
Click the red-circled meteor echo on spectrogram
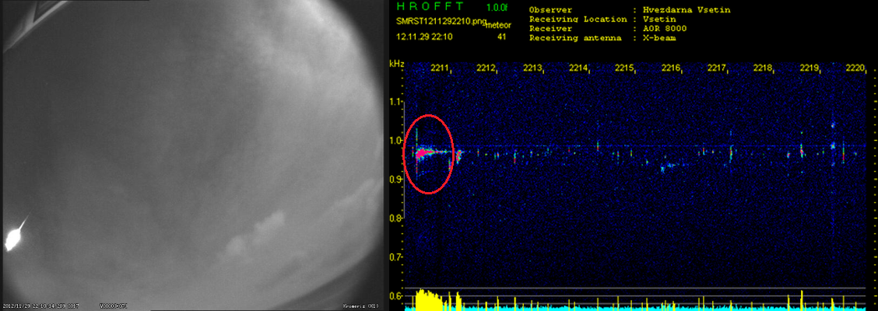pyautogui.click(x=427, y=153)
